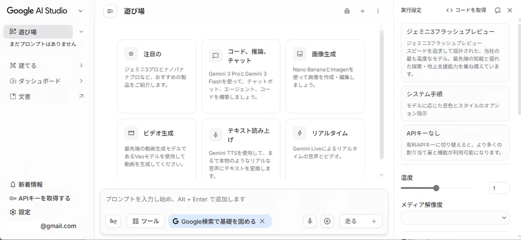The width and height of the screenshot is (521, 240).
Task: Click the main content vertical scrollbar
Action: (382, 94)
